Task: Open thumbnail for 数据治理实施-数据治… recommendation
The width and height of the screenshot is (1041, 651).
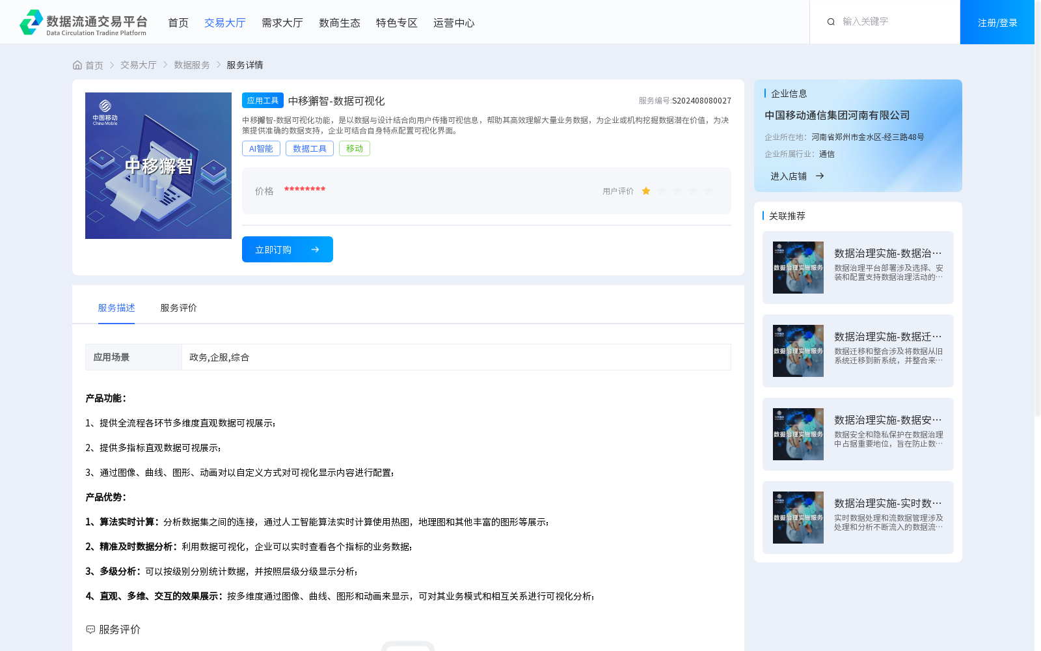Action: (x=798, y=268)
